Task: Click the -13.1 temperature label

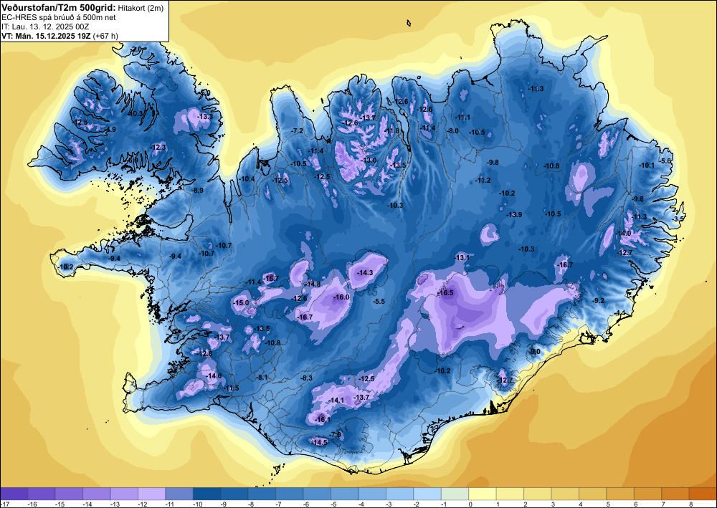Action: coord(462,258)
